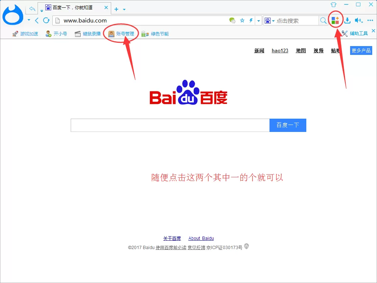
Task: Open the 视频 link
Action: (x=318, y=50)
